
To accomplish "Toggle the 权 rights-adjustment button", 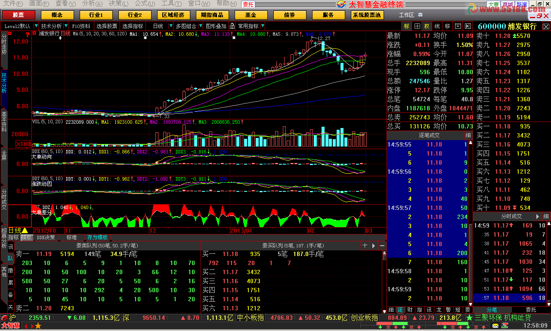I will 427,26.
